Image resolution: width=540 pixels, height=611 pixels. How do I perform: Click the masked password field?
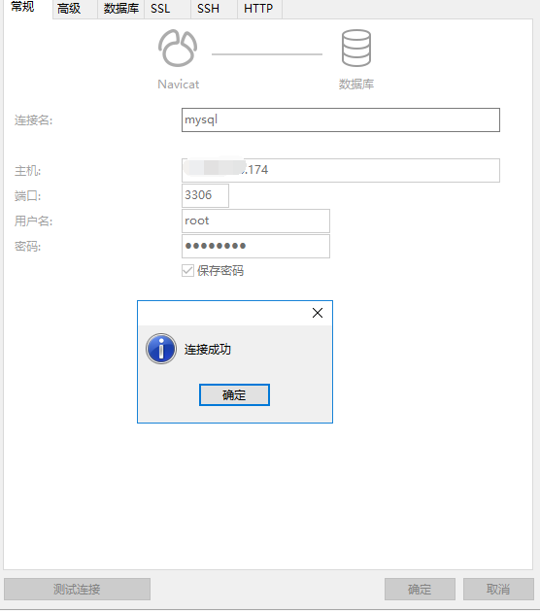(x=255, y=246)
